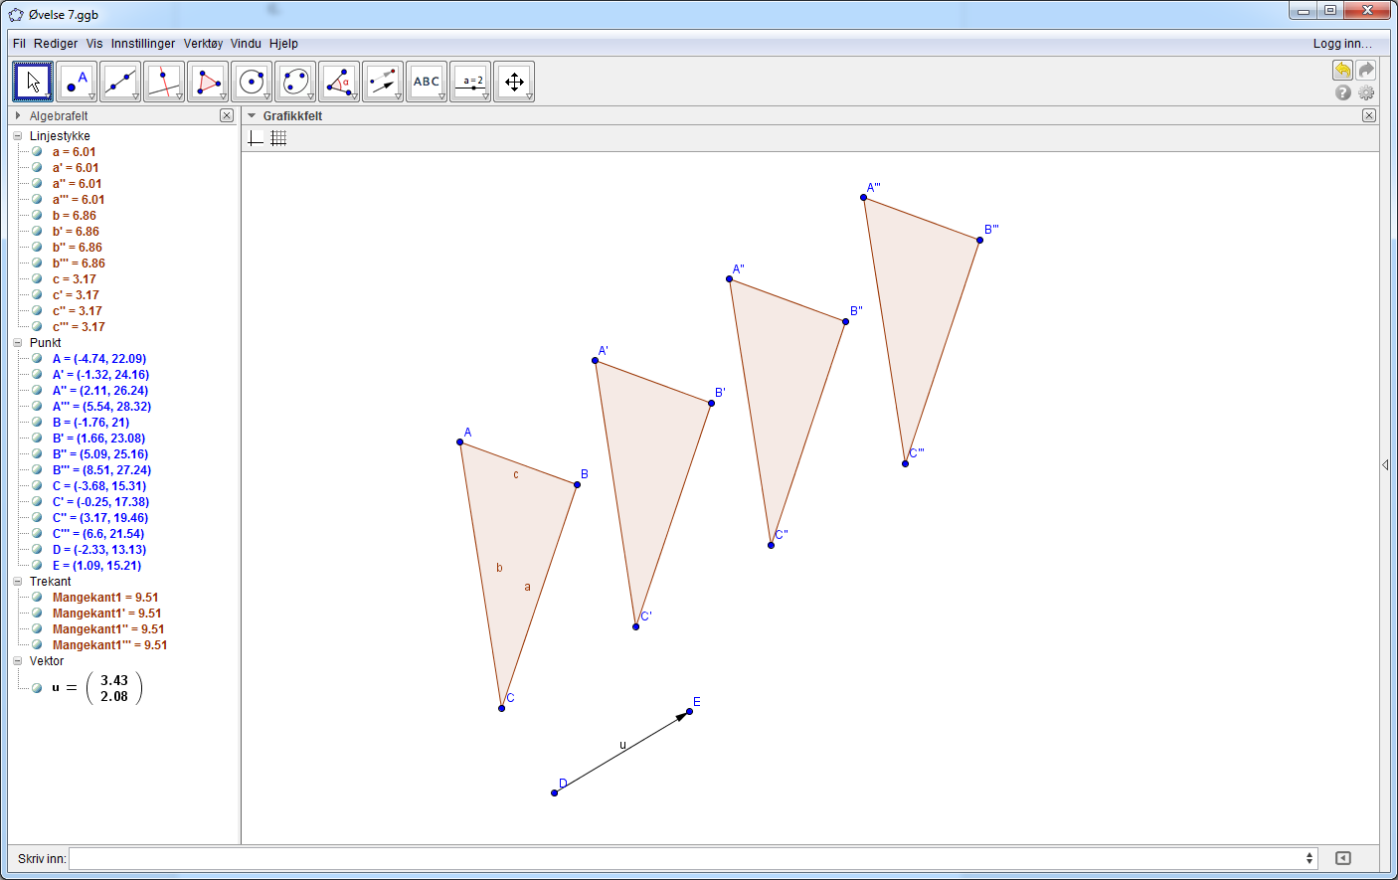Click point A'' in the graphics view
This screenshot has height=880, width=1398.
[730, 278]
